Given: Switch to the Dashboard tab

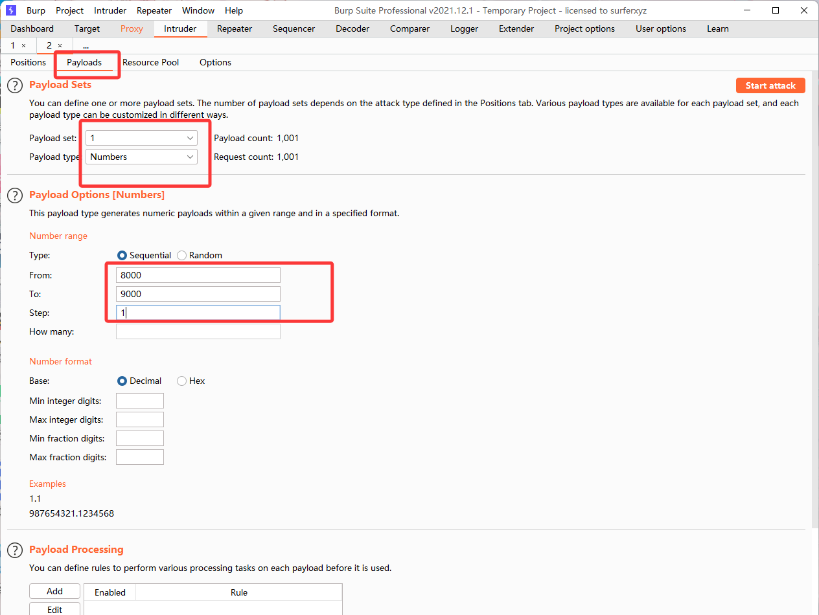Looking at the screenshot, I should [32, 28].
